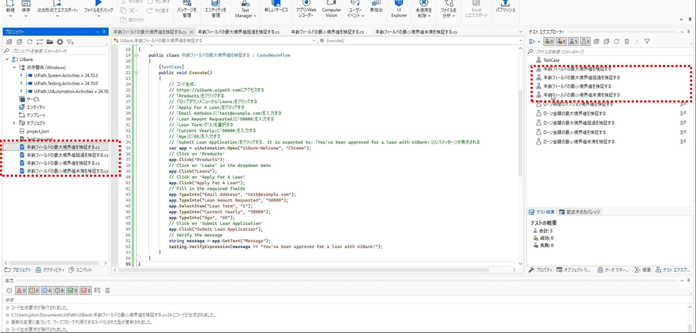Open the プロパティ panel tab

pyautogui.click(x=540, y=270)
